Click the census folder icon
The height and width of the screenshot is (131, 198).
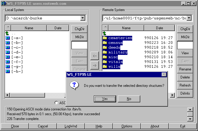105,43
